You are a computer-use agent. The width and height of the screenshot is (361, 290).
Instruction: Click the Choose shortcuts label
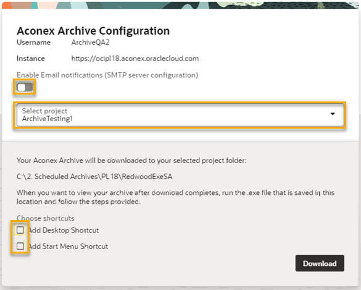tap(45, 218)
